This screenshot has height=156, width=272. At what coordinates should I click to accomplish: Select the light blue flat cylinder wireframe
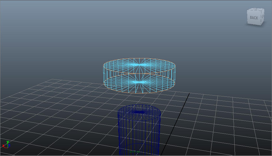[139, 75]
